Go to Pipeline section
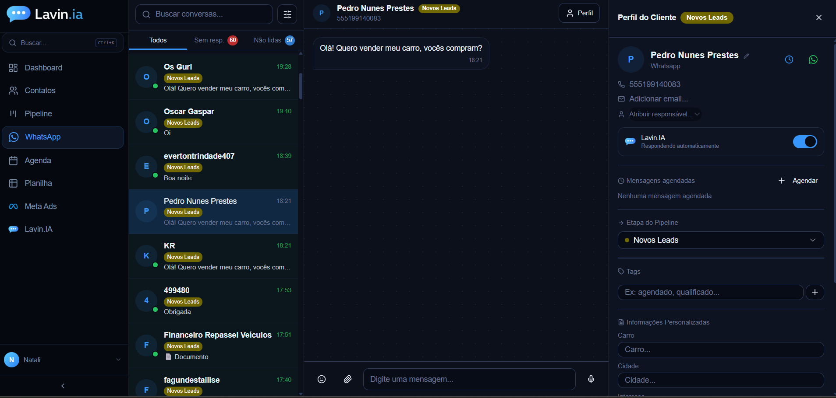The height and width of the screenshot is (398, 836). pos(63,114)
